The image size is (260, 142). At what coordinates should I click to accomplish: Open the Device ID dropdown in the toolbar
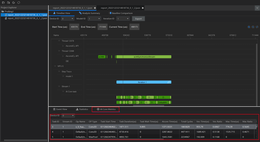point(67,19)
